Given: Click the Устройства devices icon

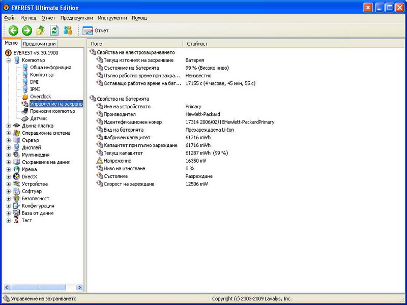Looking at the screenshot, I should [x=16, y=184].
